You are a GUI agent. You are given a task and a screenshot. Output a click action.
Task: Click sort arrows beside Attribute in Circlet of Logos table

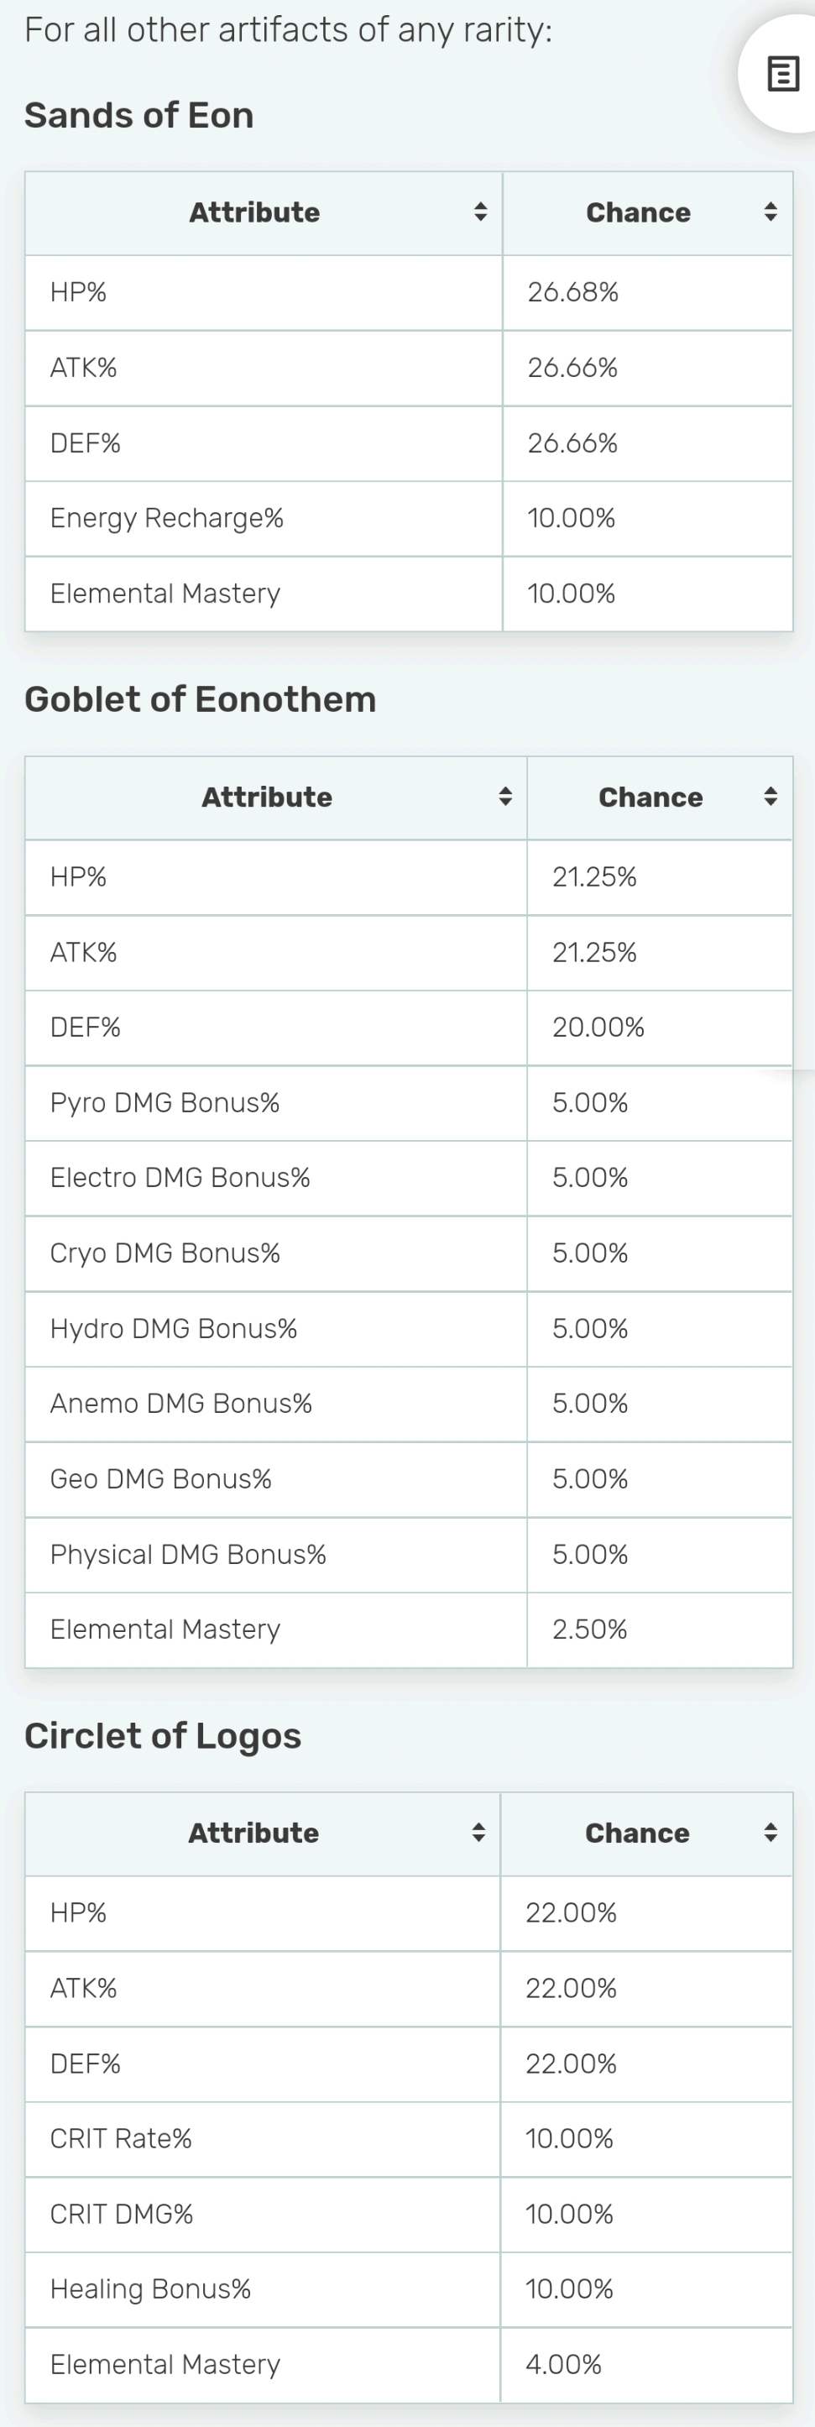pos(478,1833)
